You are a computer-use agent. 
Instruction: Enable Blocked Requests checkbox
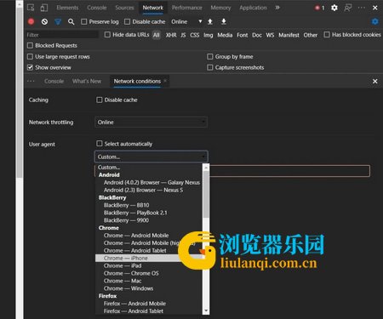(30, 45)
